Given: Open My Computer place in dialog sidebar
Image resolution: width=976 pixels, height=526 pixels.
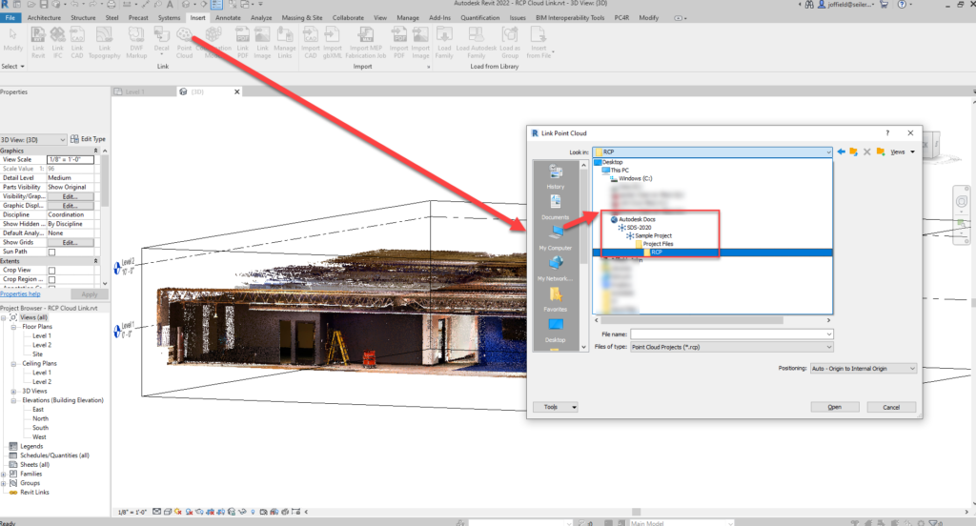Looking at the screenshot, I should click(x=556, y=238).
